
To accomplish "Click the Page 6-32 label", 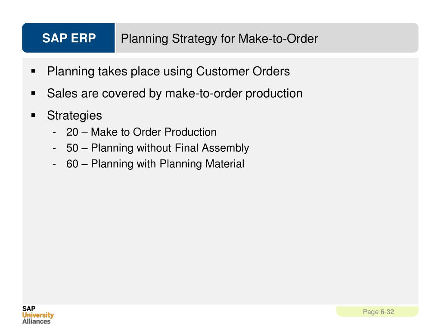I will [x=378, y=312].
